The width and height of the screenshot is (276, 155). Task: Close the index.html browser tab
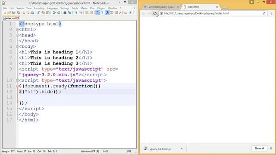click(x=217, y=7)
